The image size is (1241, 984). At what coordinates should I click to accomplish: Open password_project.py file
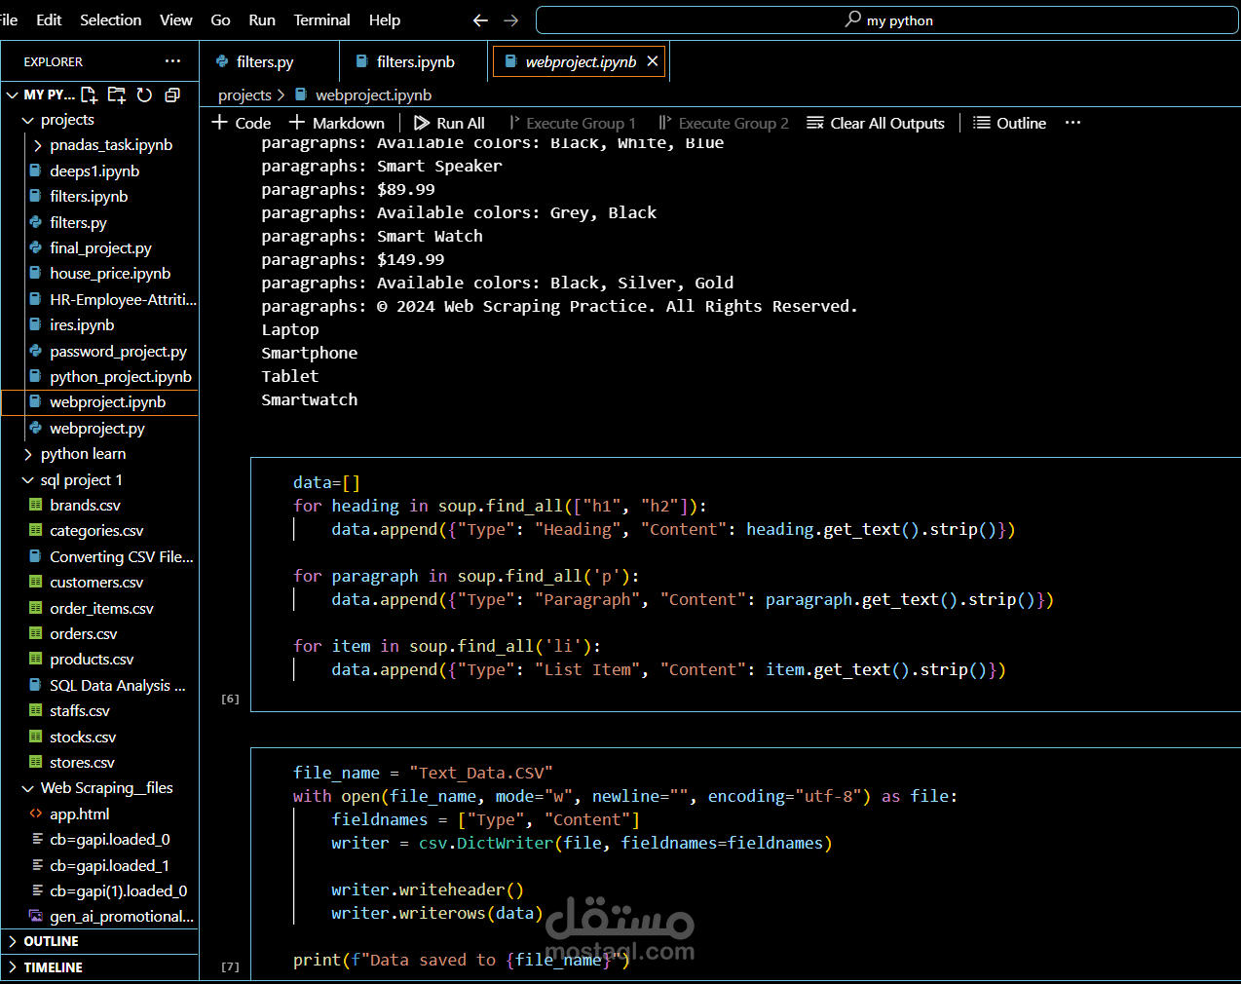[118, 352]
